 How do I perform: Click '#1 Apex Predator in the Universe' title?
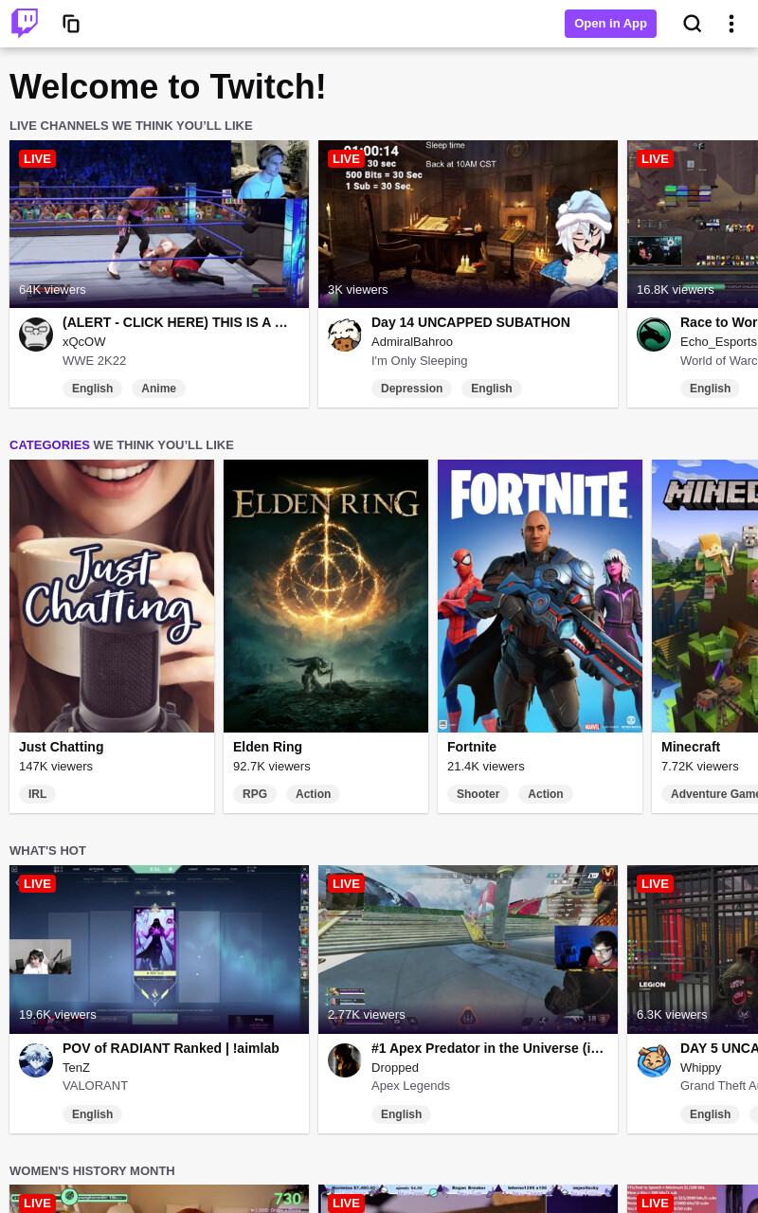488,1048
